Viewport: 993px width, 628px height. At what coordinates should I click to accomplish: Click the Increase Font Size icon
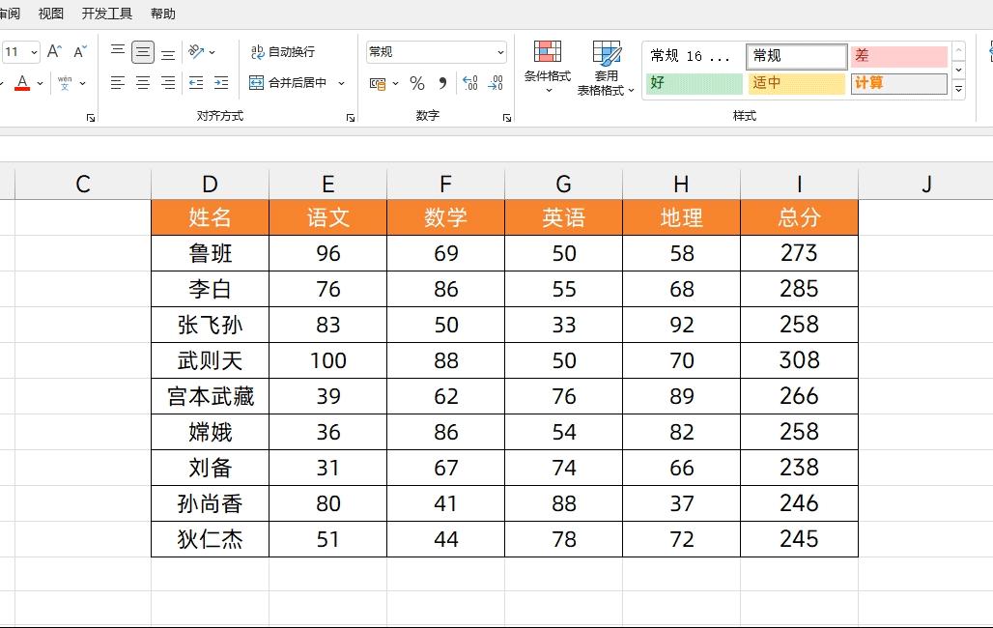point(54,52)
